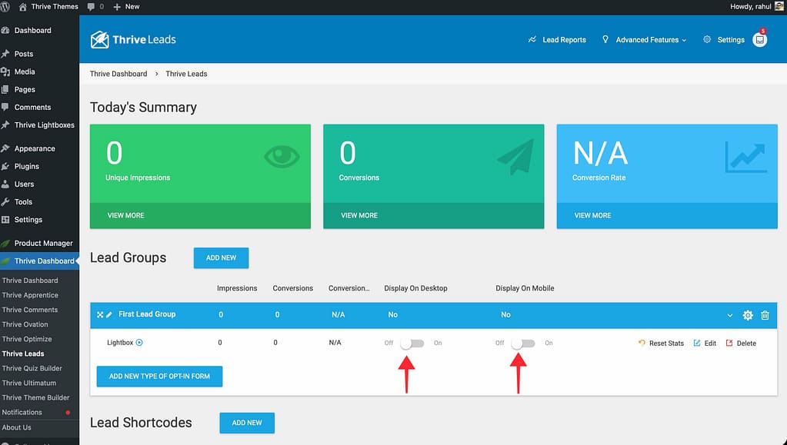Click View More under Unique Impressions
The height and width of the screenshot is (445, 787).
(125, 215)
